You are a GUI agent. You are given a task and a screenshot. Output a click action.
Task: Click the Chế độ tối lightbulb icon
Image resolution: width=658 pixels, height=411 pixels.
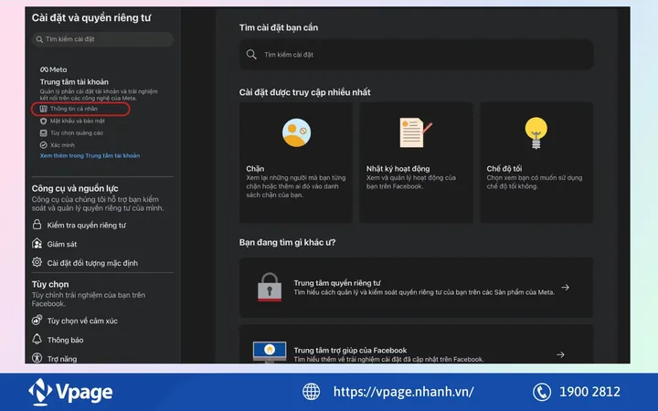click(536, 133)
